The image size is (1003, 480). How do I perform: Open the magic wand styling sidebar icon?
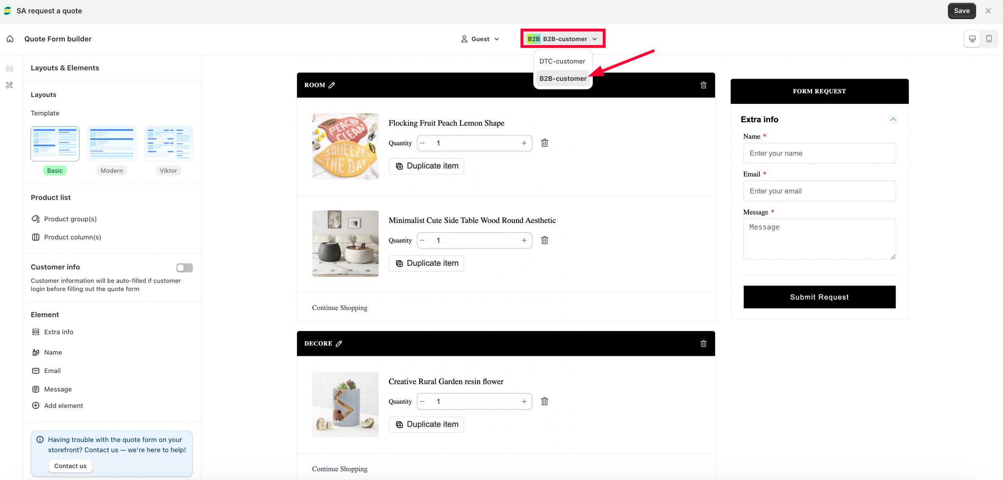(x=9, y=85)
